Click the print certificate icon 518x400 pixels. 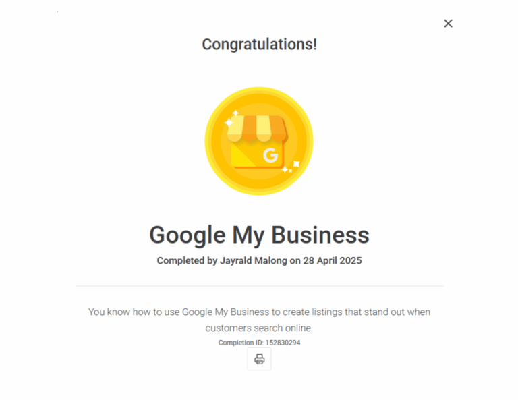coord(259,359)
